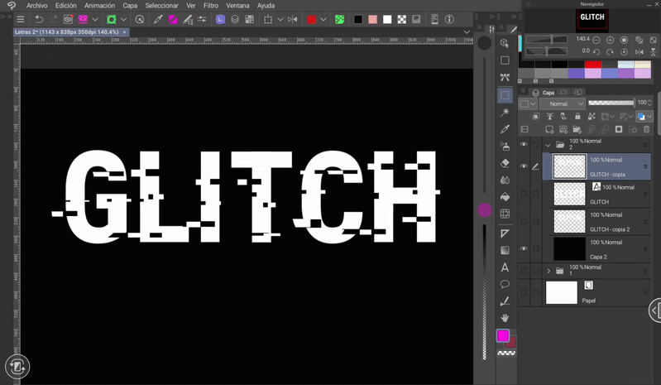Viewport: 661px width, 385px height.
Task: Expand the layer folder 1
Action: (x=548, y=271)
